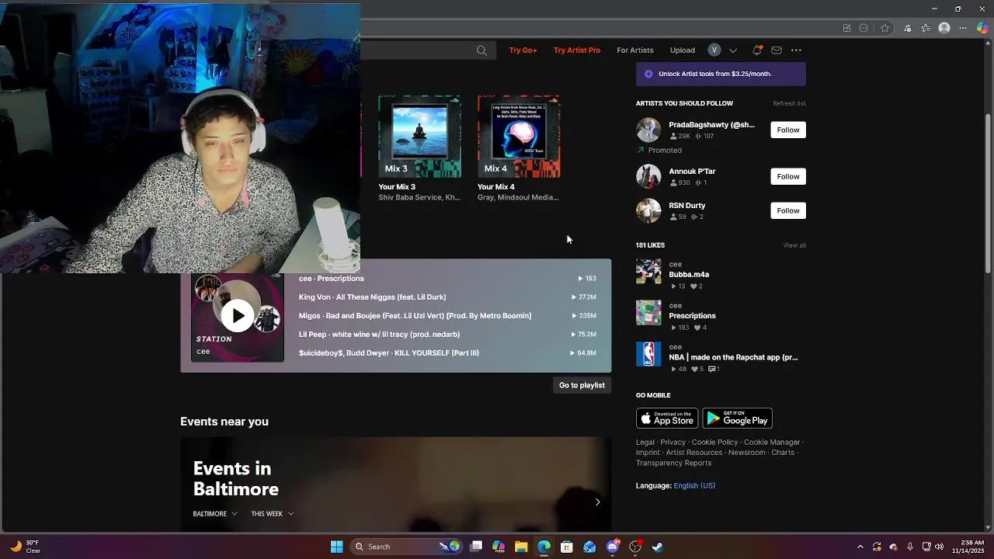Follow RSN Durty
Image resolution: width=994 pixels, height=559 pixels.
tap(788, 210)
